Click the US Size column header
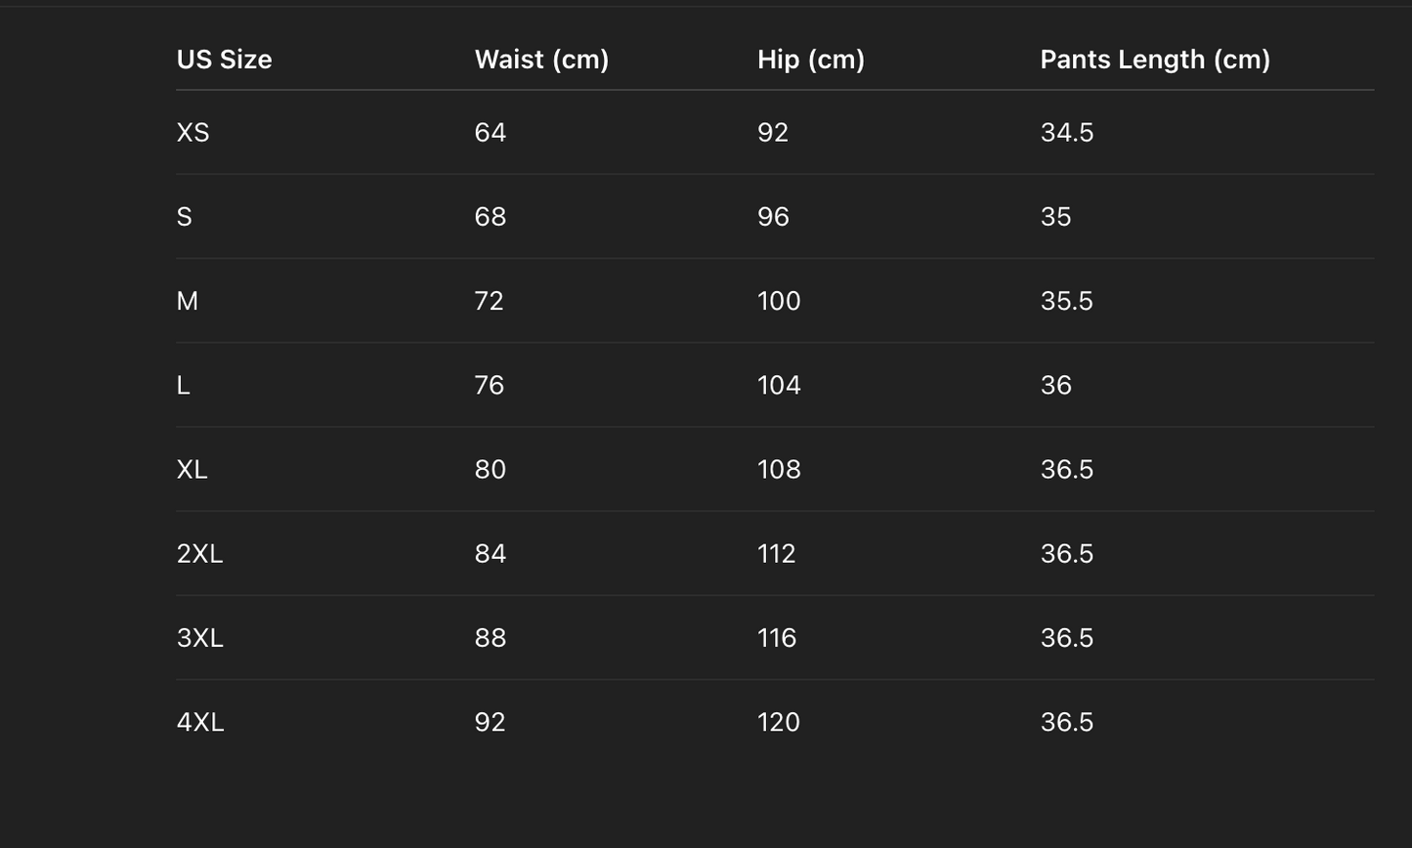The height and width of the screenshot is (848, 1412). click(x=224, y=60)
